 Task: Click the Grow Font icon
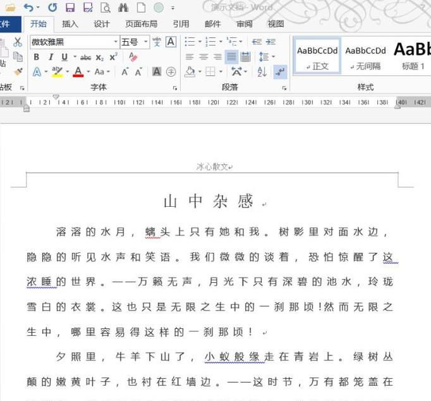125,71
